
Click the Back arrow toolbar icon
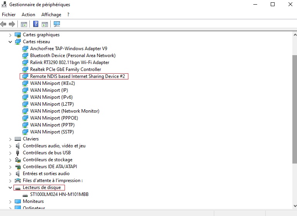pyautogui.click(x=3, y=24)
